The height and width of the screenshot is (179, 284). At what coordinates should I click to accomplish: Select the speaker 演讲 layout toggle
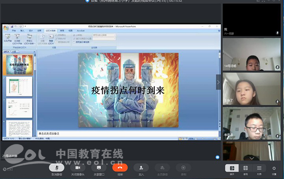[x=232, y=168]
